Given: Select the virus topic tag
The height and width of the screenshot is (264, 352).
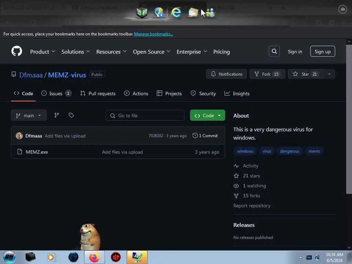Looking at the screenshot, I should 267,151.
